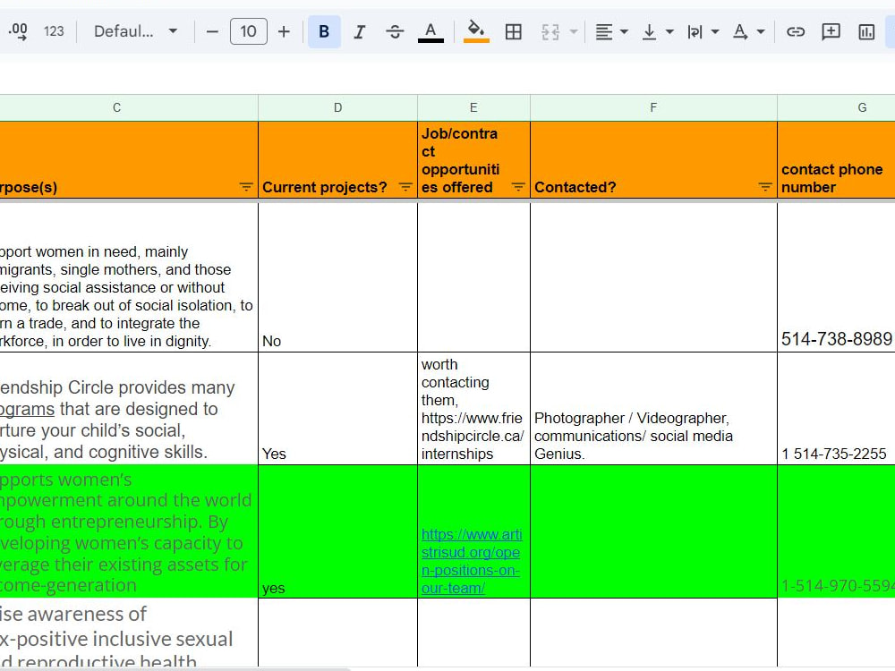The height and width of the screenshot is (671, 895).
Task: Open filter for Job/contract opportunities column
Action: (517, 187)
